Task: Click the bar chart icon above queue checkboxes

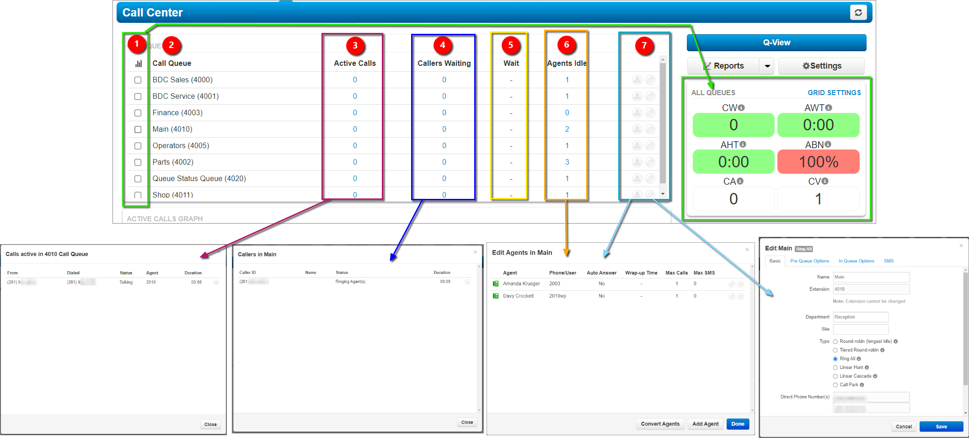Action: [x=138, y=64]
